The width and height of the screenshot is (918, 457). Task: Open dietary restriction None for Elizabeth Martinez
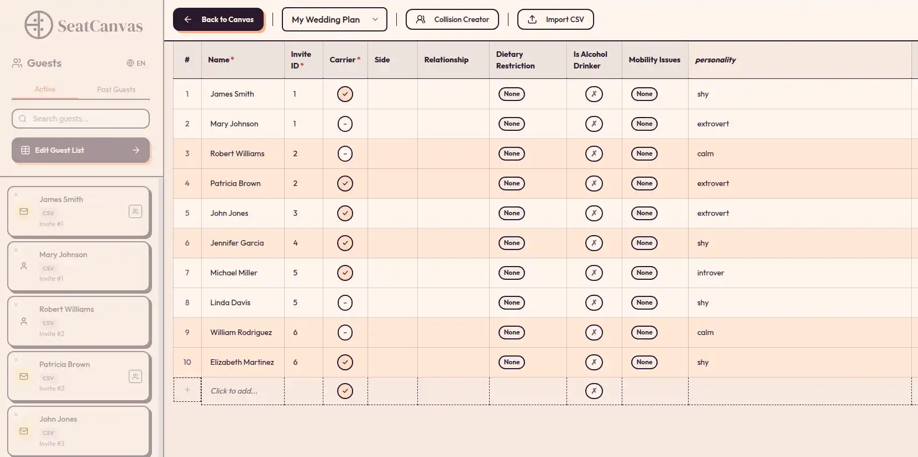[512, 362]
